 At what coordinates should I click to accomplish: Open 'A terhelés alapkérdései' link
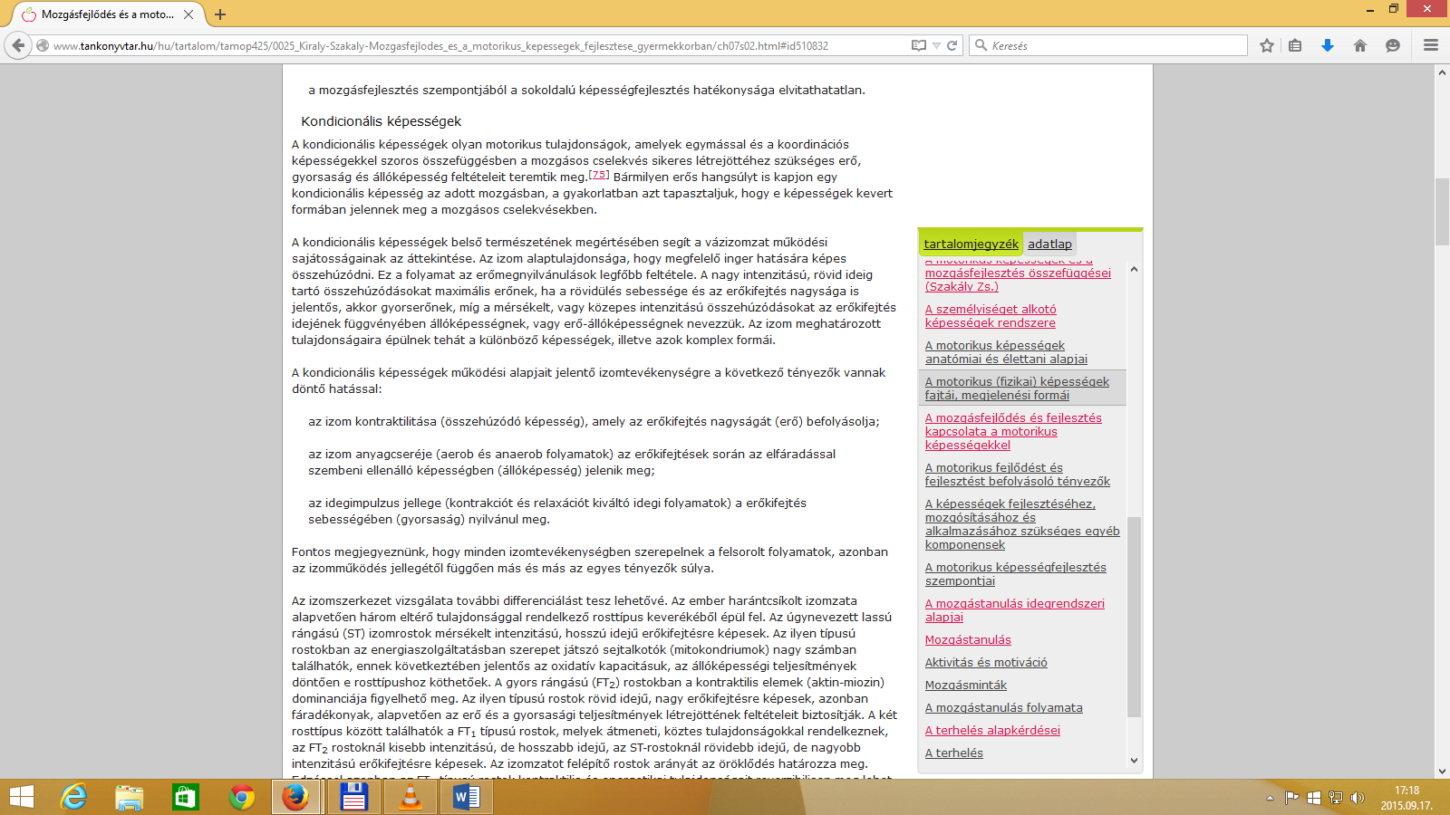pos(992,731)
